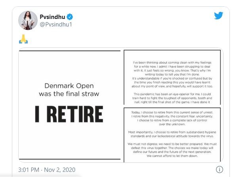Click the 'Denmark Open was the final straw' text
The image size is (235, 177).
[69, 90]
